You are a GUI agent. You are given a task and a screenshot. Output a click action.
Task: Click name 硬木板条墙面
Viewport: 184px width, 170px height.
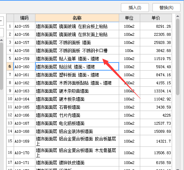77,99
